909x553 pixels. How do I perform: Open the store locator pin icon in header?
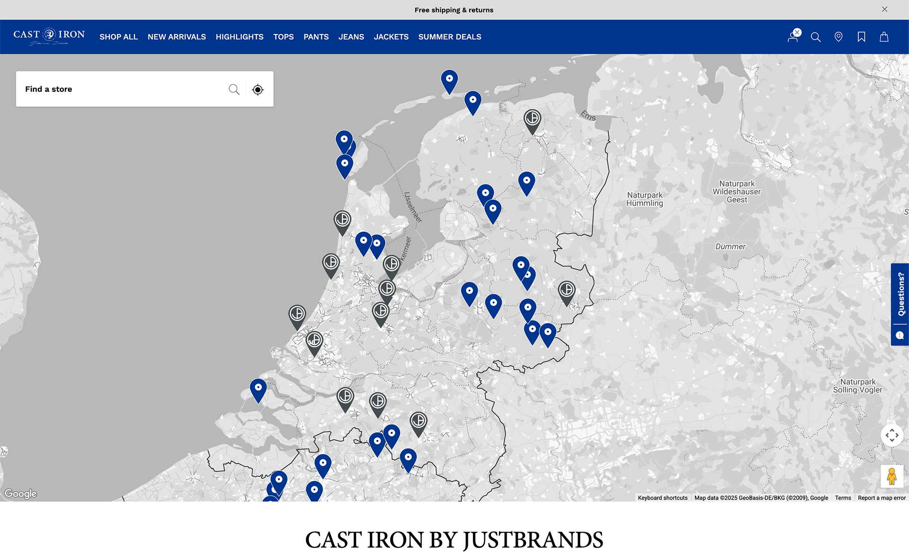click(x=838, y=37)
